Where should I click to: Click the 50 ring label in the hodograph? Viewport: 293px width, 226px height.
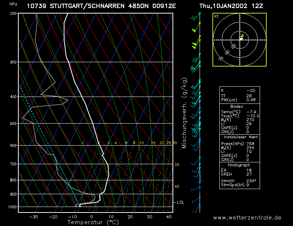(x=227, y=52)
